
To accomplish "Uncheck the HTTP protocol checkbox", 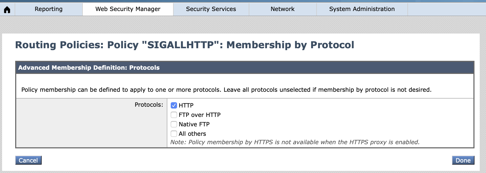I will click(x=174, y=105).
